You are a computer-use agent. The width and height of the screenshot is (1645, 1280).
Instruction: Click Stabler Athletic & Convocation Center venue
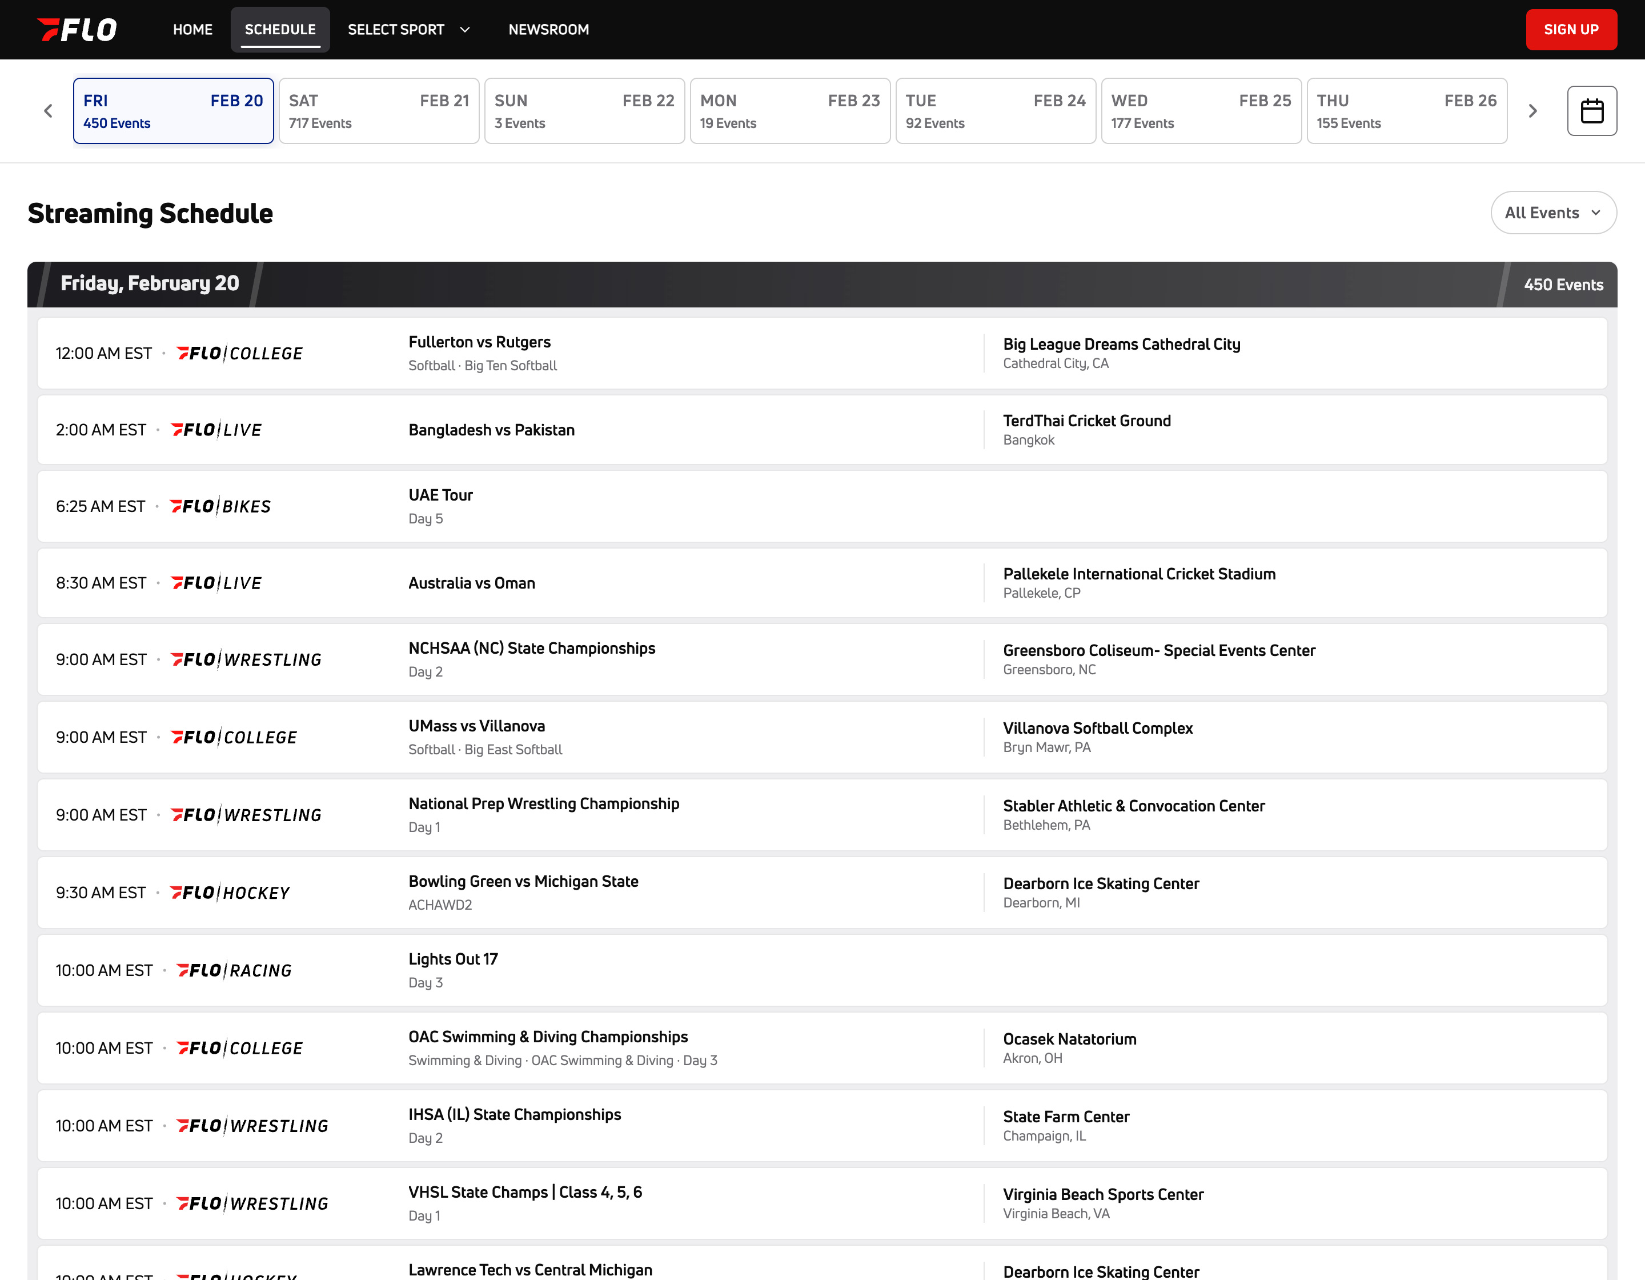click(x=1134, y=806)
